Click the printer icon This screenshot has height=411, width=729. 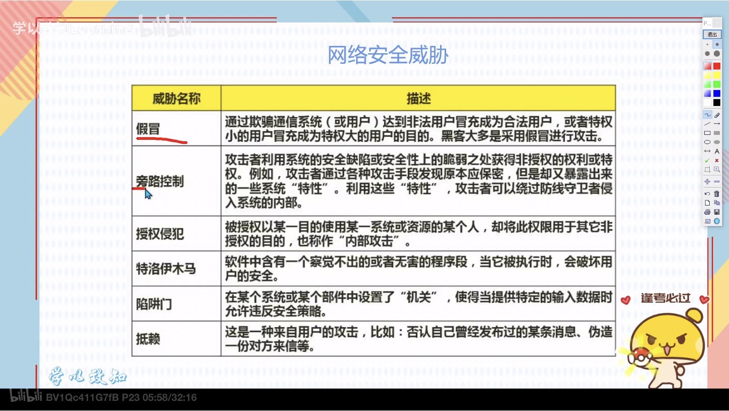(x=707, y=212)
